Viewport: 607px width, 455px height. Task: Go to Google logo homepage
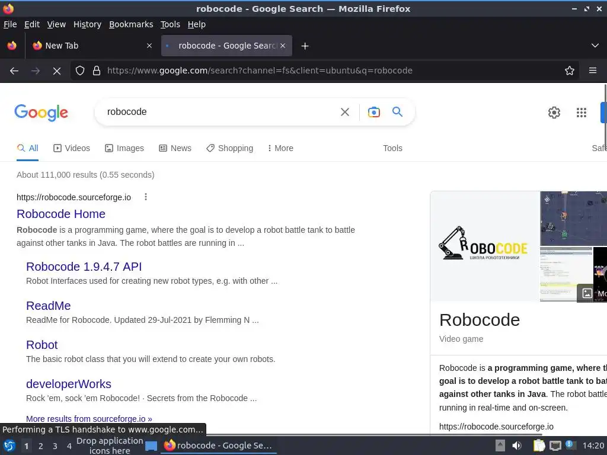tap(41, 113)
